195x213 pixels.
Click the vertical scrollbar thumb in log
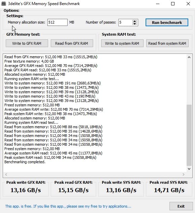189,135
